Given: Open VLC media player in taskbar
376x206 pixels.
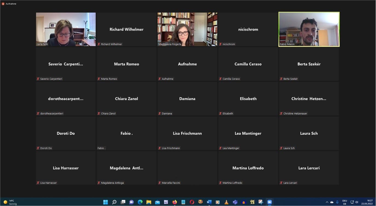Looking at the screenshot, I should (x=226, y=202).
